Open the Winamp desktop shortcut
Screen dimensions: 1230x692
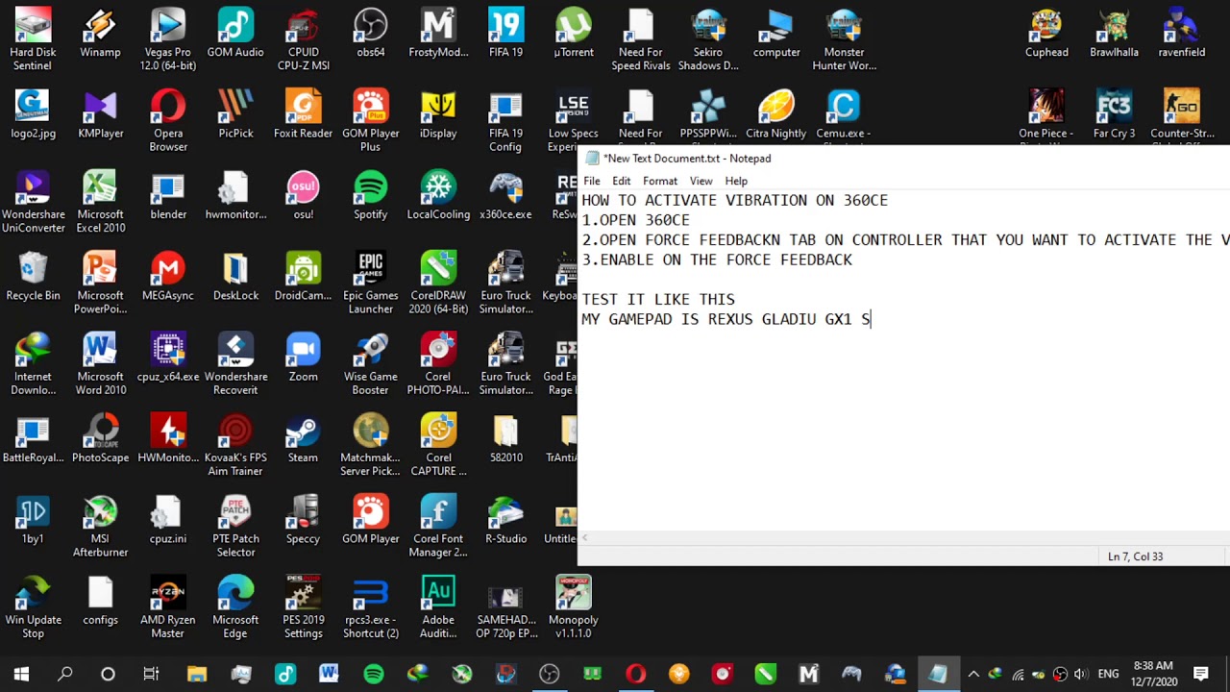[101, 34]
